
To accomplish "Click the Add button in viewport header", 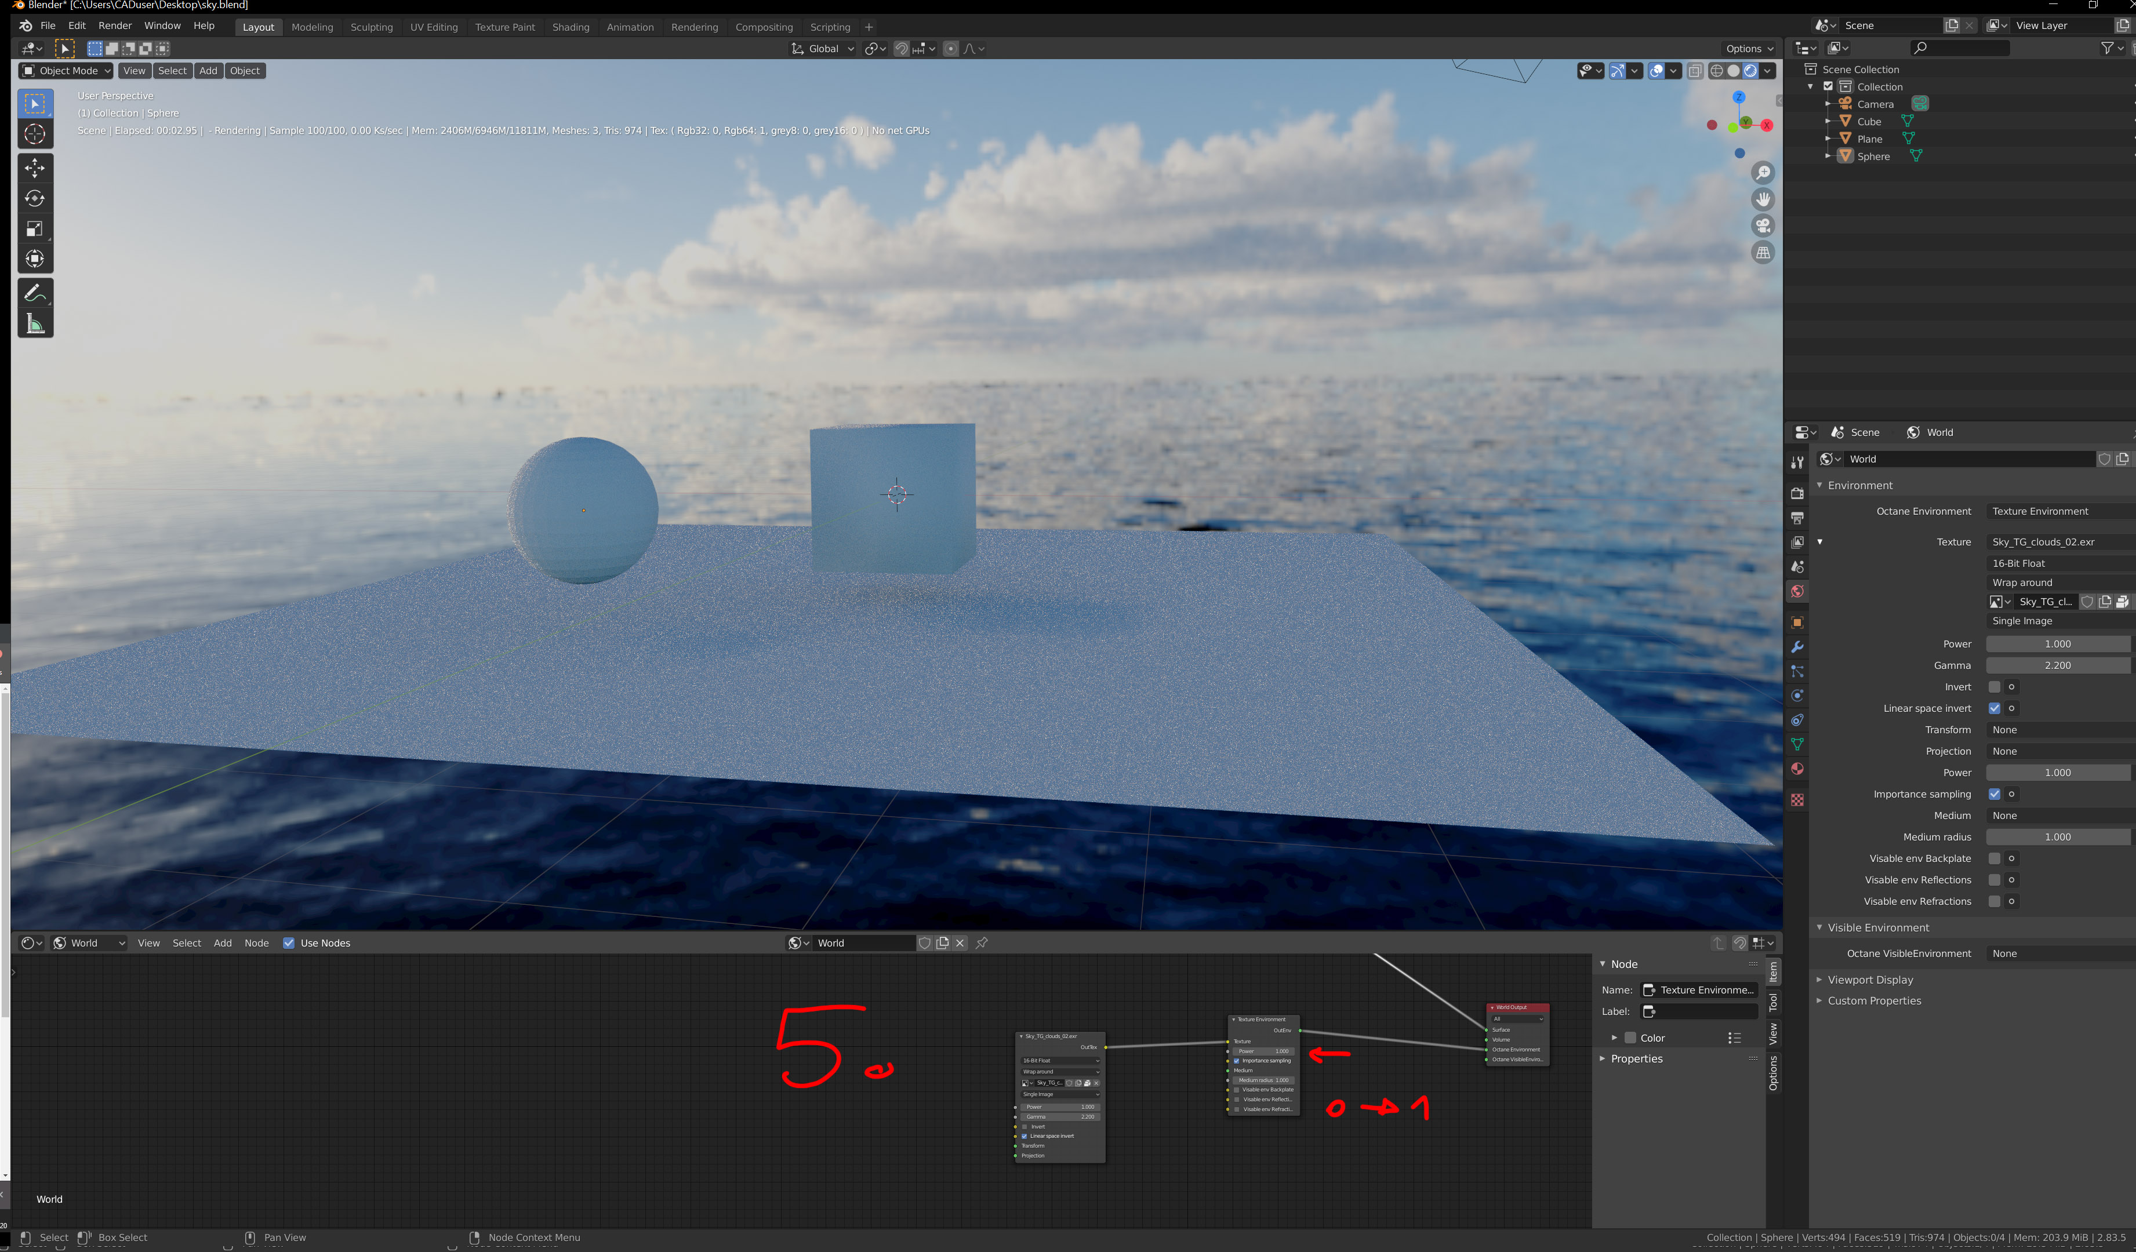I will 208,71.
